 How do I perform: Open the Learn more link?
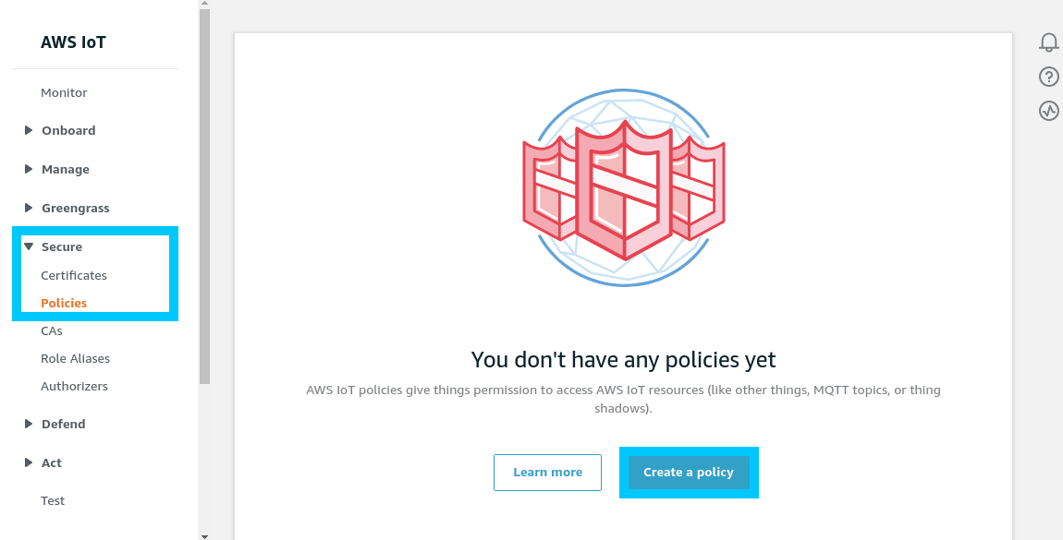coord(547,472)
